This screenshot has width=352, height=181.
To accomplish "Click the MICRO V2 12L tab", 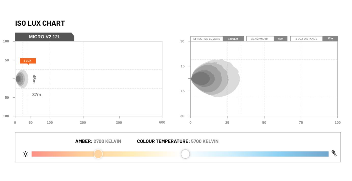I will (45, 37).
